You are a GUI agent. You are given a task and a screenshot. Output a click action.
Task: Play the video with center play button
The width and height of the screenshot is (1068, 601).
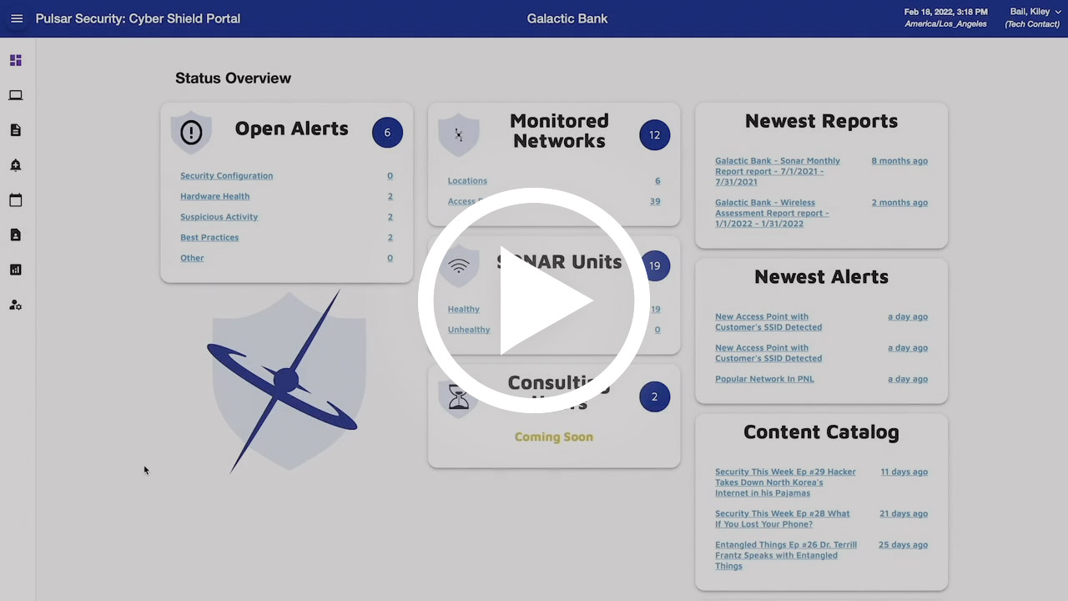534,300
